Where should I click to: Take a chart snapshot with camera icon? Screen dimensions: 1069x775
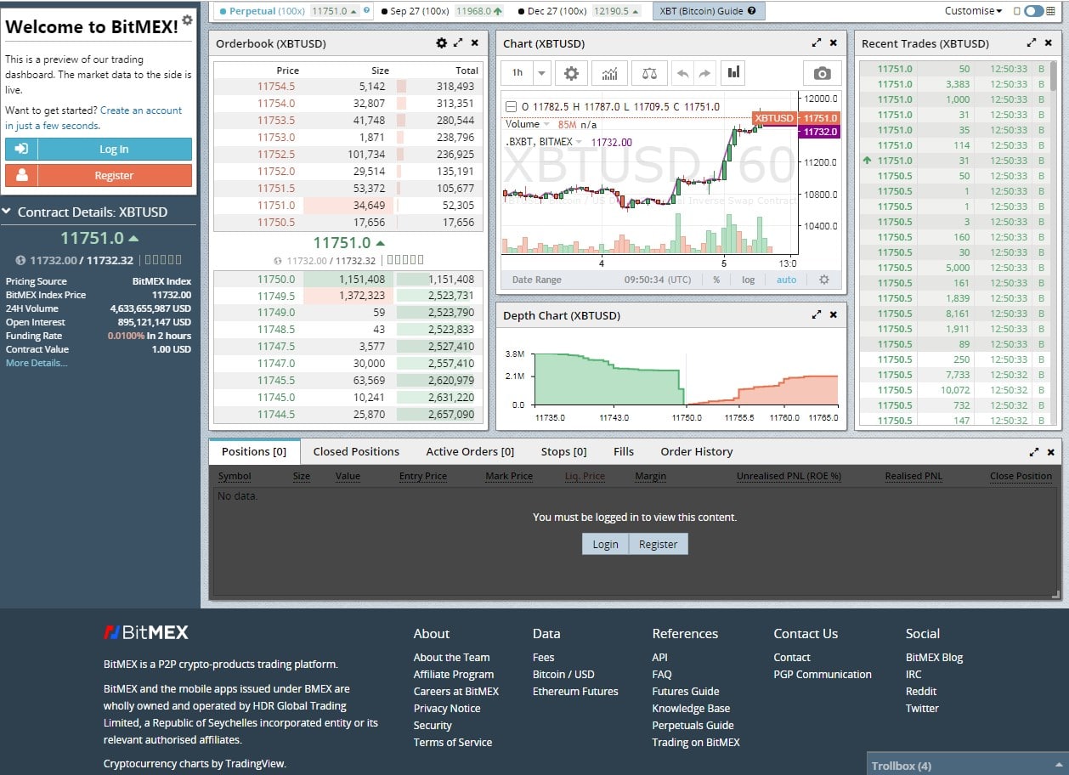pyautogui.click(x=821, y=73)
